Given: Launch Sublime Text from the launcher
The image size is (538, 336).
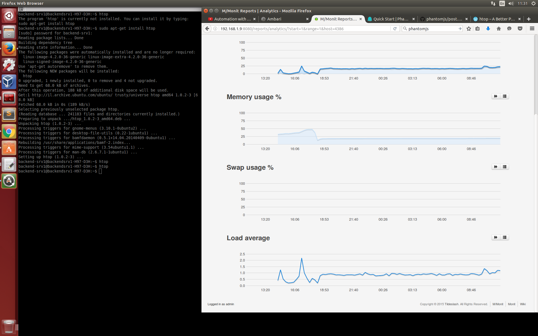Looking at the screenshot, I should pos(9,115).
